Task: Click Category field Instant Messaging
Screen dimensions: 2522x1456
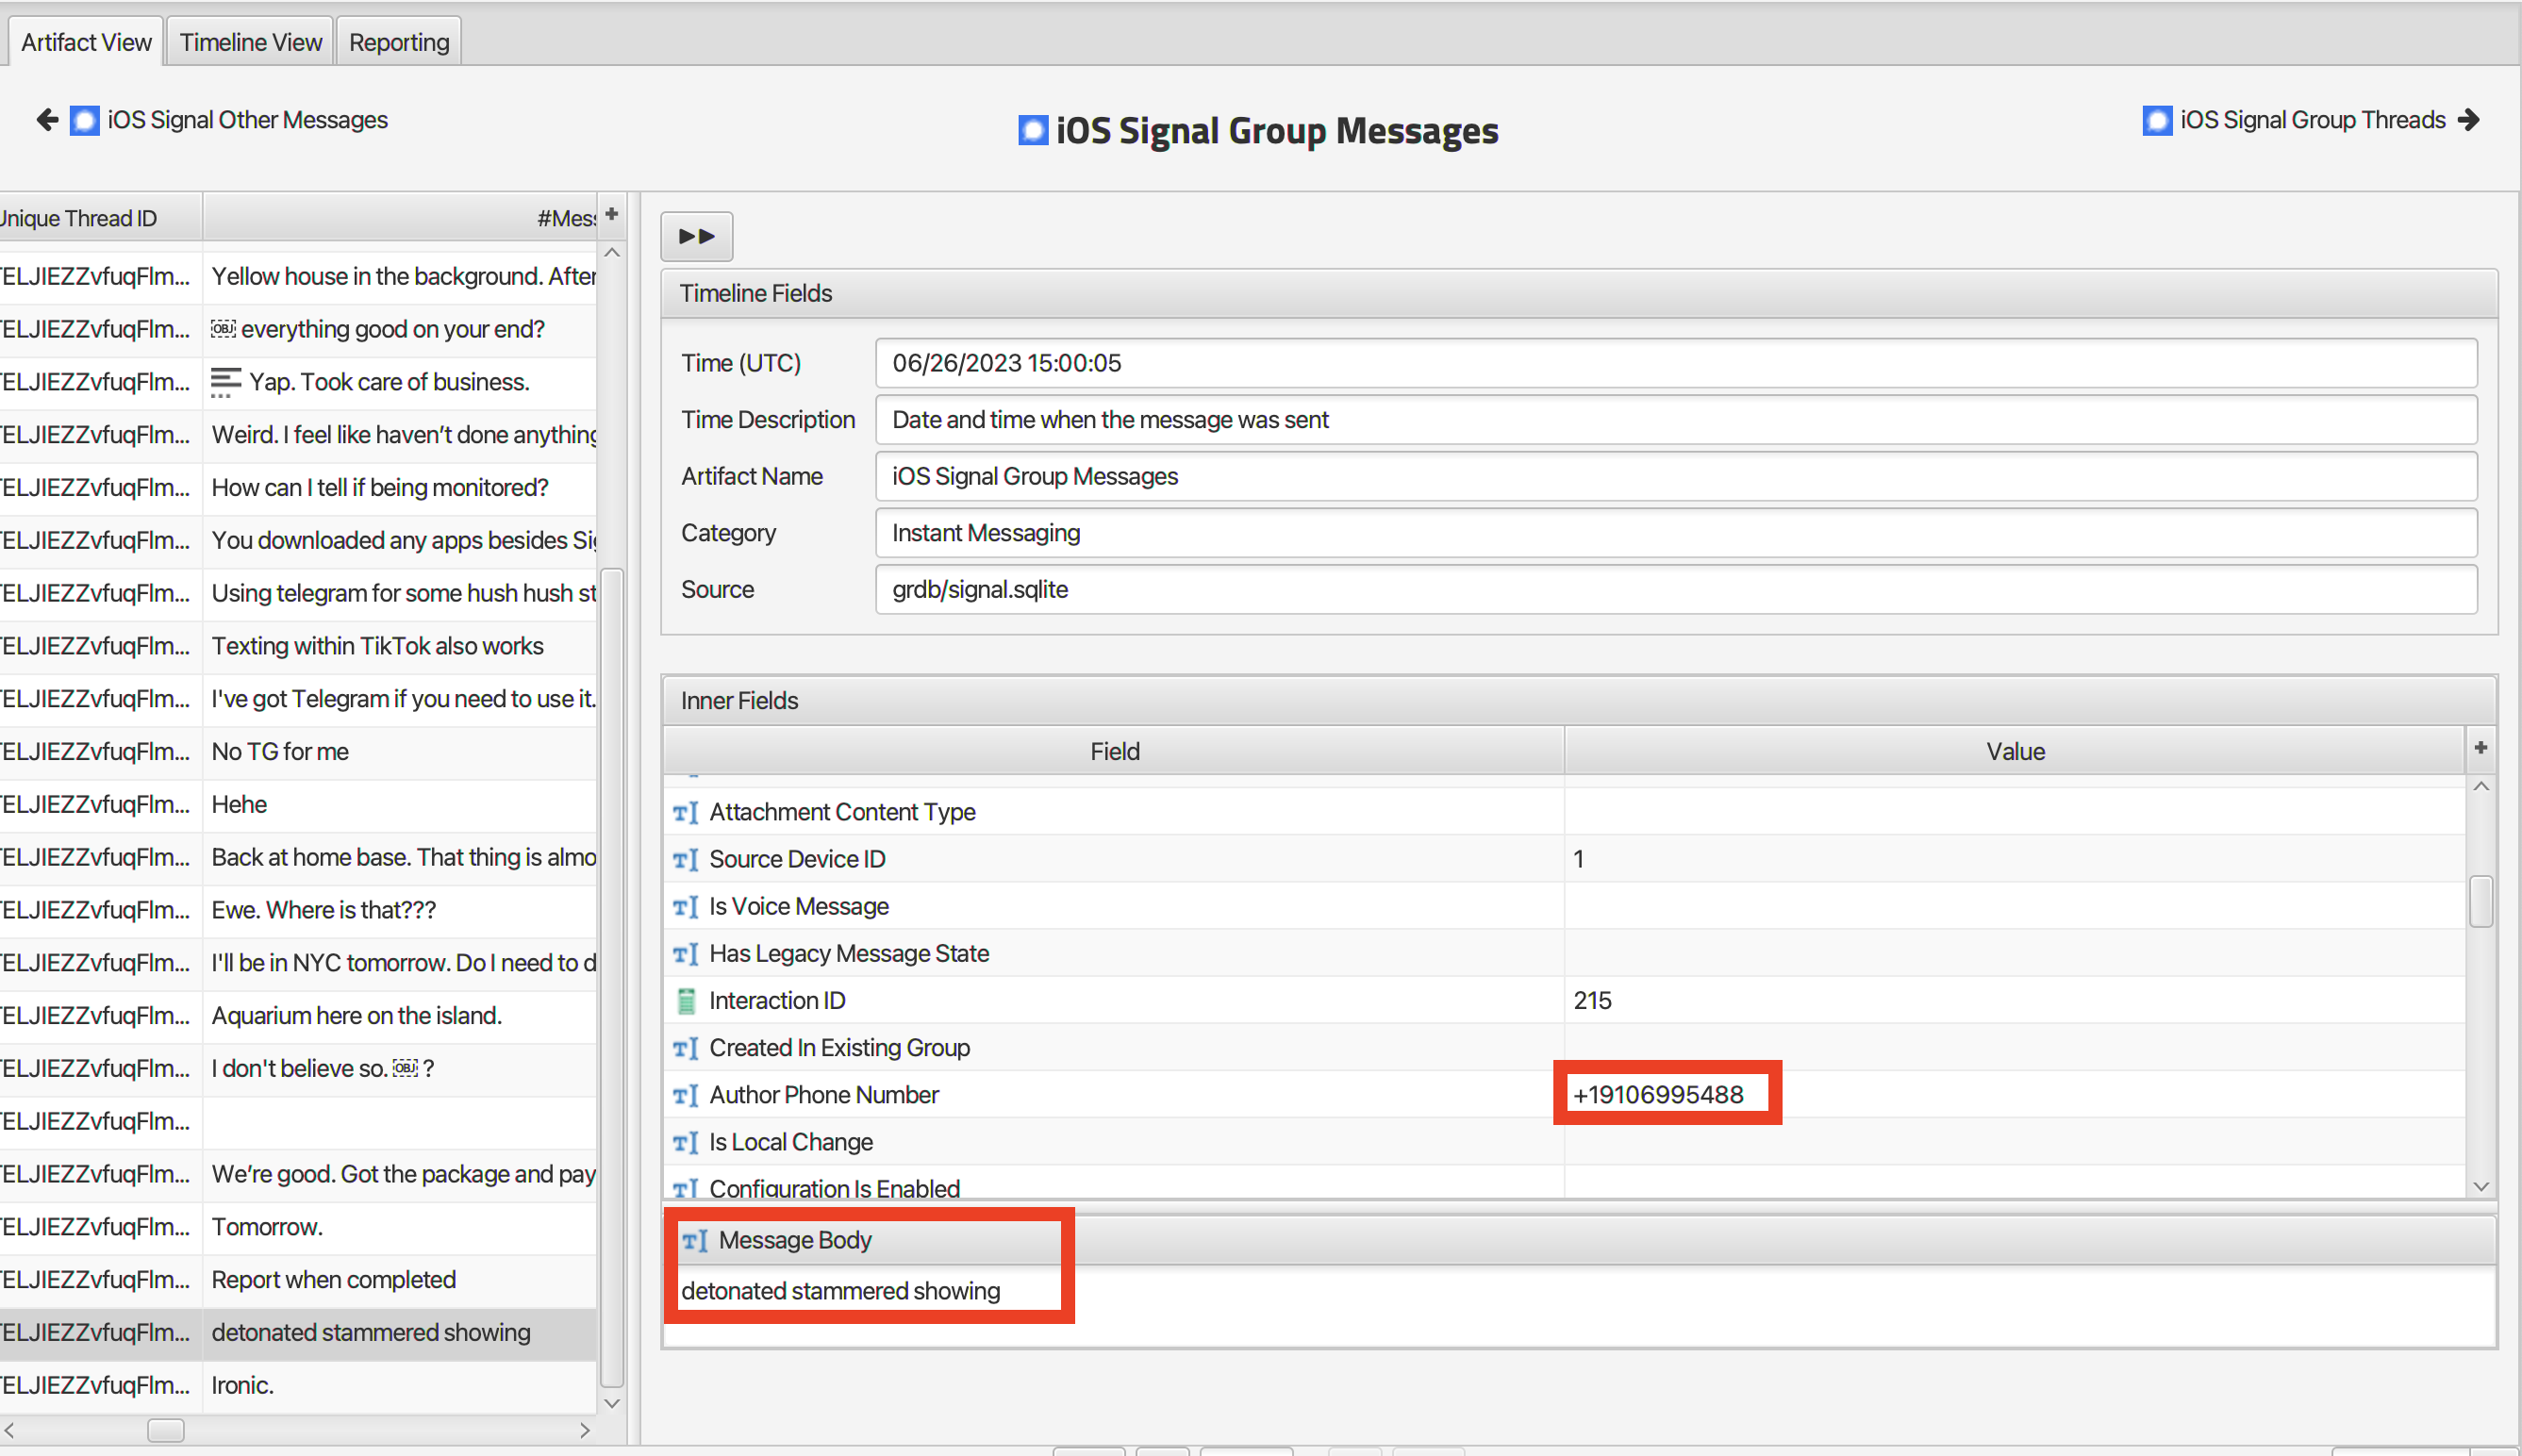Action: click(1676, 533)
